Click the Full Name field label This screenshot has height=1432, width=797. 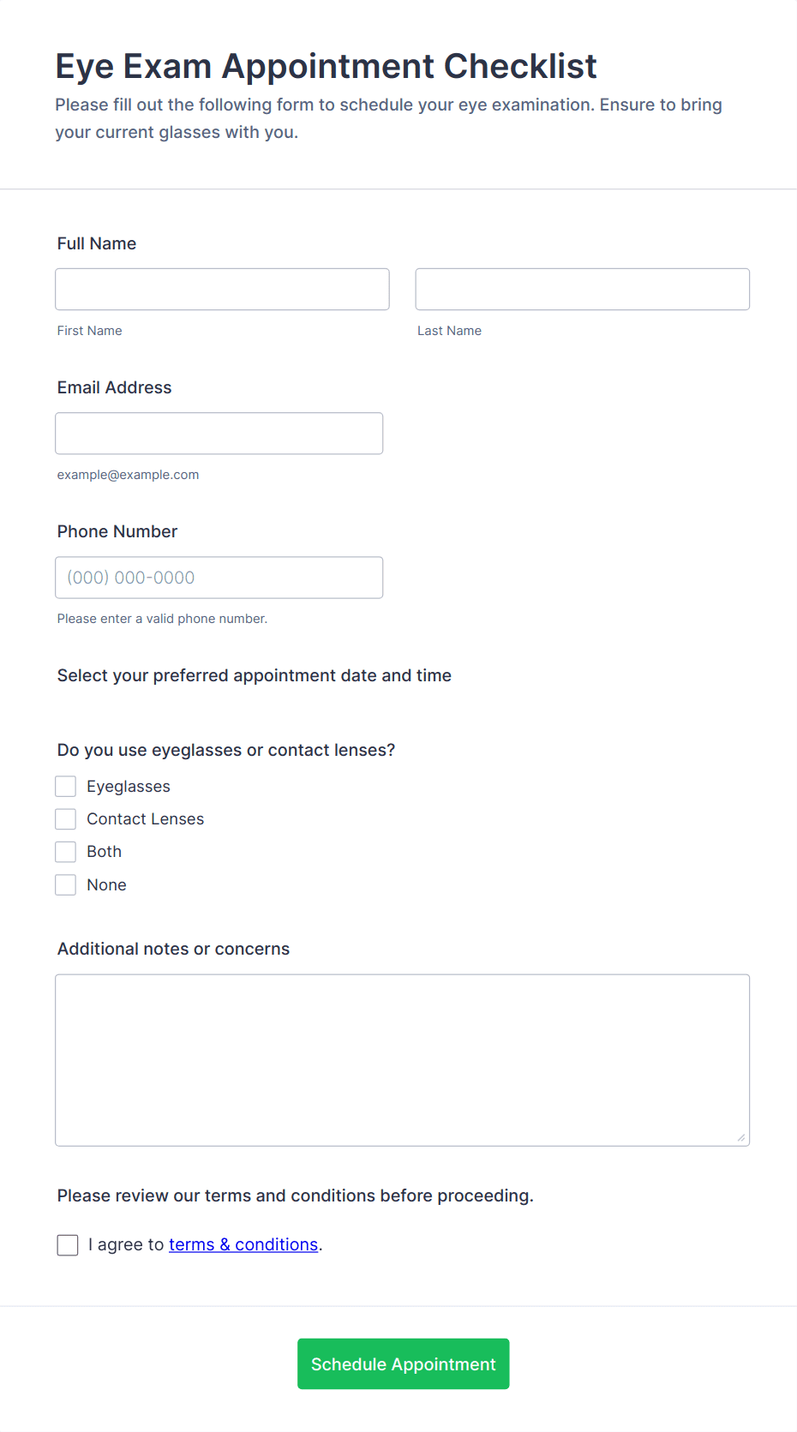[x=97, y=243]
